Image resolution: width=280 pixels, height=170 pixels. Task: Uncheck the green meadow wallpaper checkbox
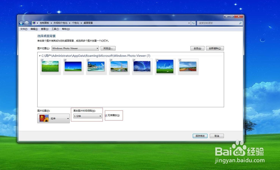pyautogui.click(x=42, y=60)
